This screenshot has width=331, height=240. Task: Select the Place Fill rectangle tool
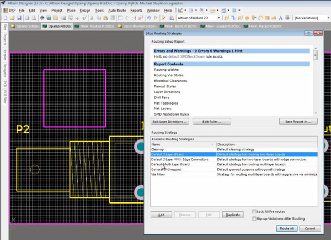(267, 18)
